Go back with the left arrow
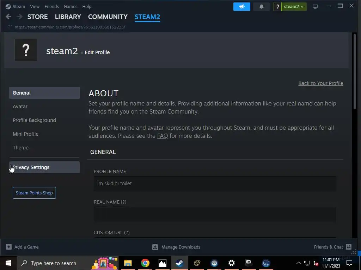 [x=8, y=17]
